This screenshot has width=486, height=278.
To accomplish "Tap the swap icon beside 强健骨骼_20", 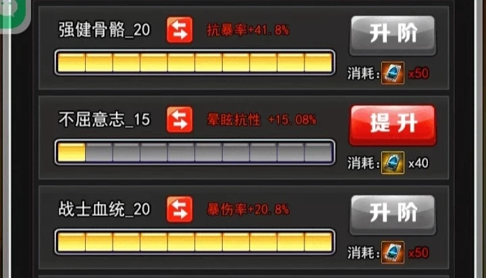I will point(180,30).
